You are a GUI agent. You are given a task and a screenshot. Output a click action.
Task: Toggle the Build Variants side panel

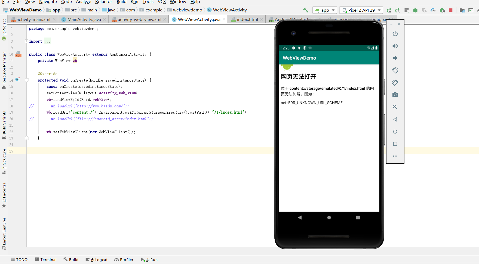click(x=4, y=125)
